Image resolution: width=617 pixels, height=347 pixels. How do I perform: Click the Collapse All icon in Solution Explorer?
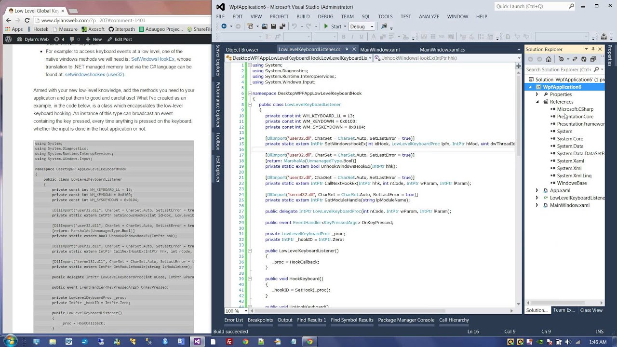593,59
